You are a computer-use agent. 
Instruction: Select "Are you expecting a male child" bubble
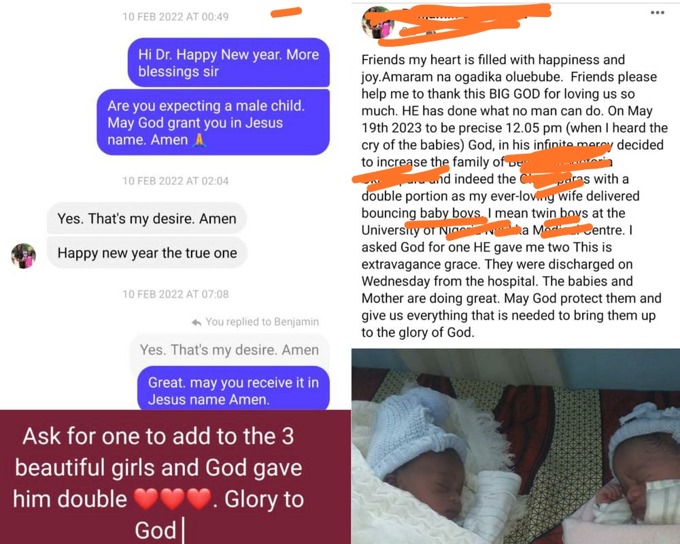click(213, 122)
